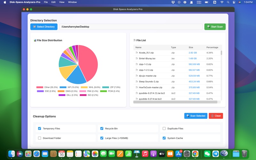Open Finder from the dock
The height and width of the screenshot is (160, 256).
tap(12, 154)
